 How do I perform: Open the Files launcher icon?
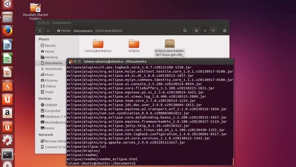click(7, 17)
